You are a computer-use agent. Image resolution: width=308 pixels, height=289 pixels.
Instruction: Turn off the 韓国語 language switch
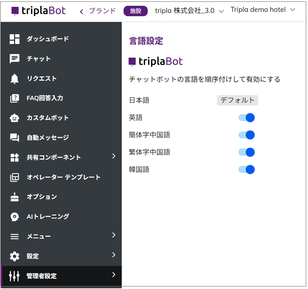point(246,170)
